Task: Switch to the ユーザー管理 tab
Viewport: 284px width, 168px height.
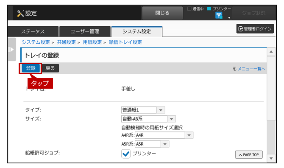Action: tap(85, 31)
